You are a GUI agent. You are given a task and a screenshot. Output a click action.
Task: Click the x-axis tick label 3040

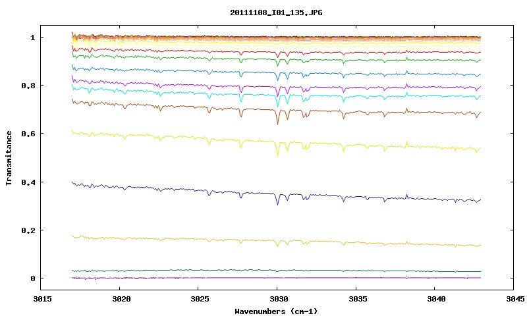pos(436,299)
